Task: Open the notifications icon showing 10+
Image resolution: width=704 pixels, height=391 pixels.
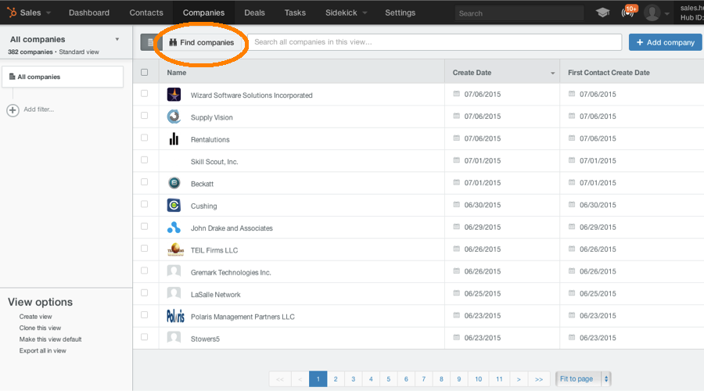Action: pos(629,12)
